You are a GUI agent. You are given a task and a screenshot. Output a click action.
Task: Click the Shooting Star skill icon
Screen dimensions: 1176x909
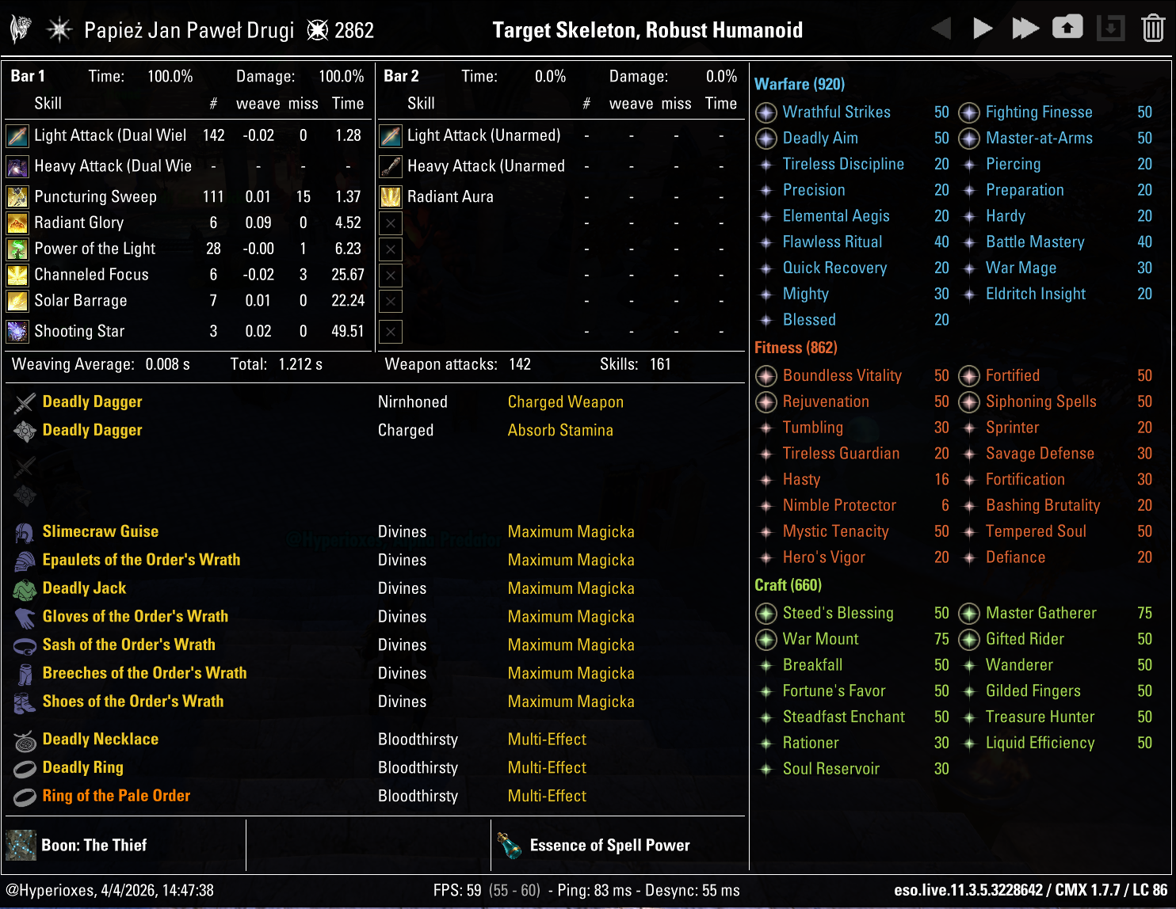point(17,331)
